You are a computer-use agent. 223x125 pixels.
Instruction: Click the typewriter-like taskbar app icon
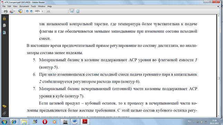[x=65, y=122]
